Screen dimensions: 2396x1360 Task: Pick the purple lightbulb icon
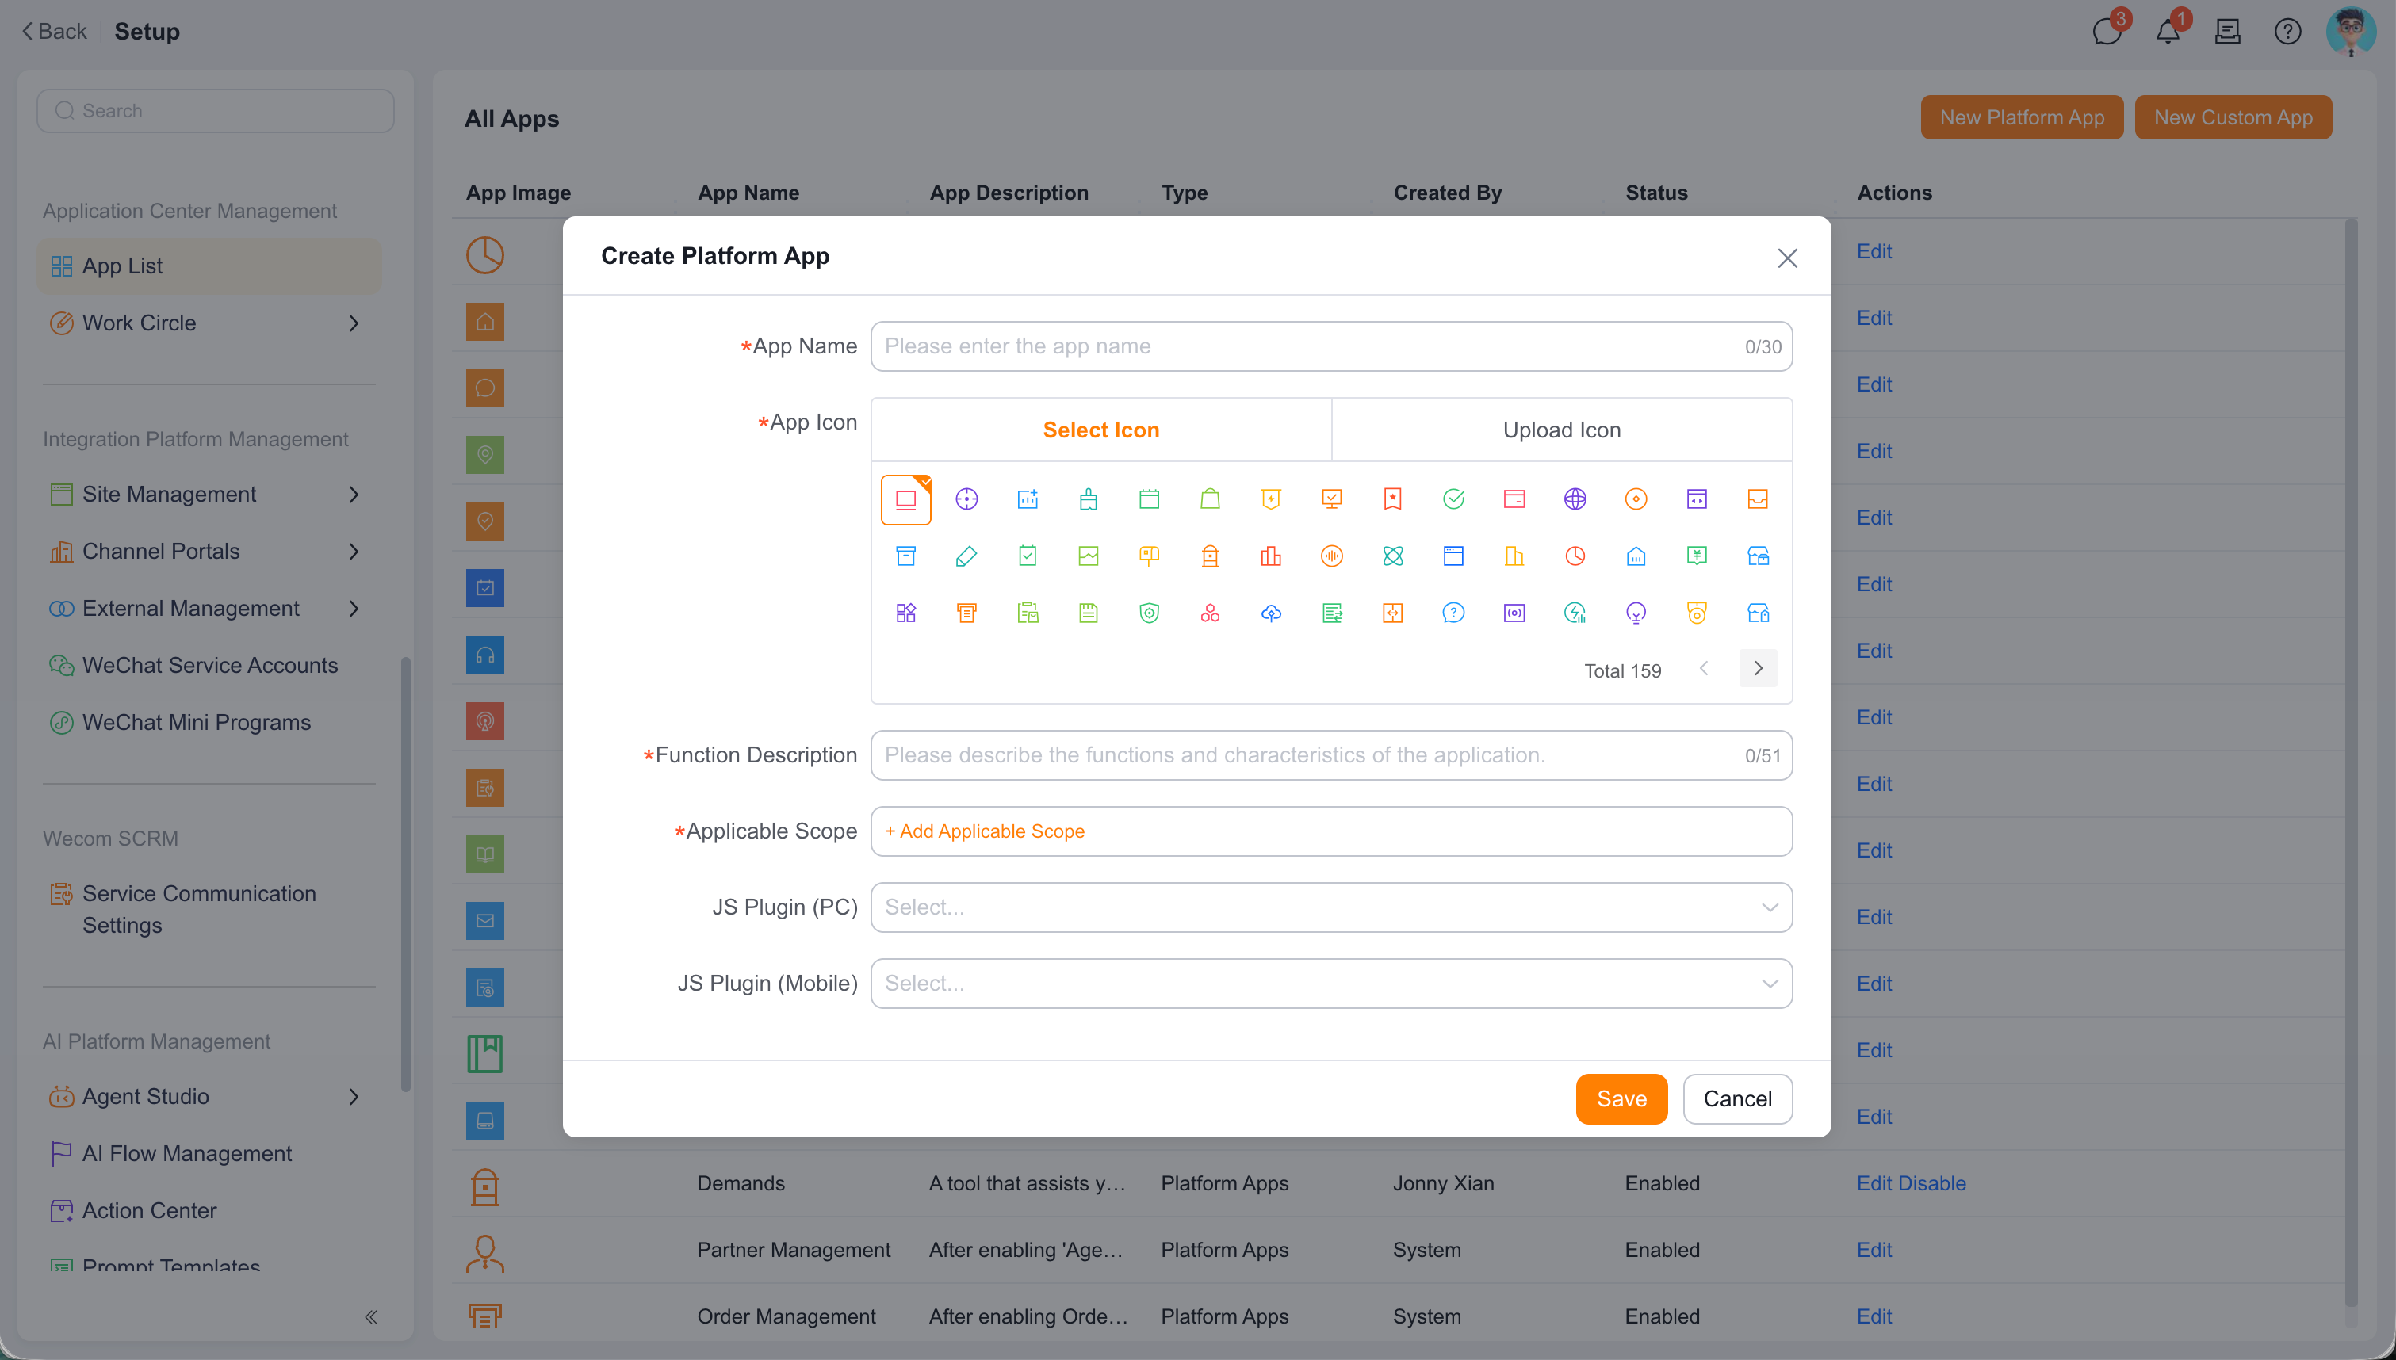[1636, 613]
